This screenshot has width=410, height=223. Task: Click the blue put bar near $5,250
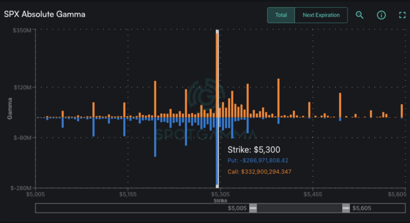[186, 132]
